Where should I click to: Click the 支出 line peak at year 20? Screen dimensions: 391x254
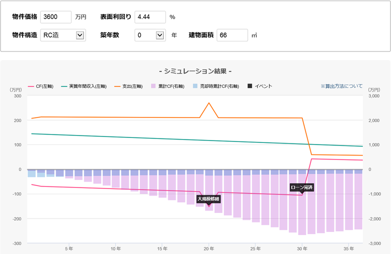(x=209, y=103)
